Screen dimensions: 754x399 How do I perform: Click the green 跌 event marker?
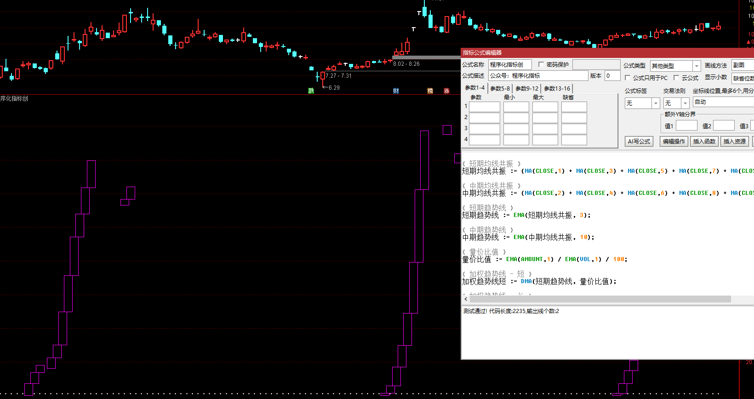pos(311,91)
